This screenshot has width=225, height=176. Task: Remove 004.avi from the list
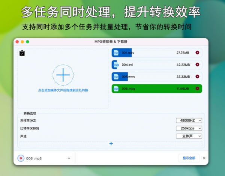(x=197, y=65)
